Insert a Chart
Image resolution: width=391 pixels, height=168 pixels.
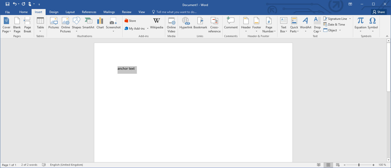[100, 24]
